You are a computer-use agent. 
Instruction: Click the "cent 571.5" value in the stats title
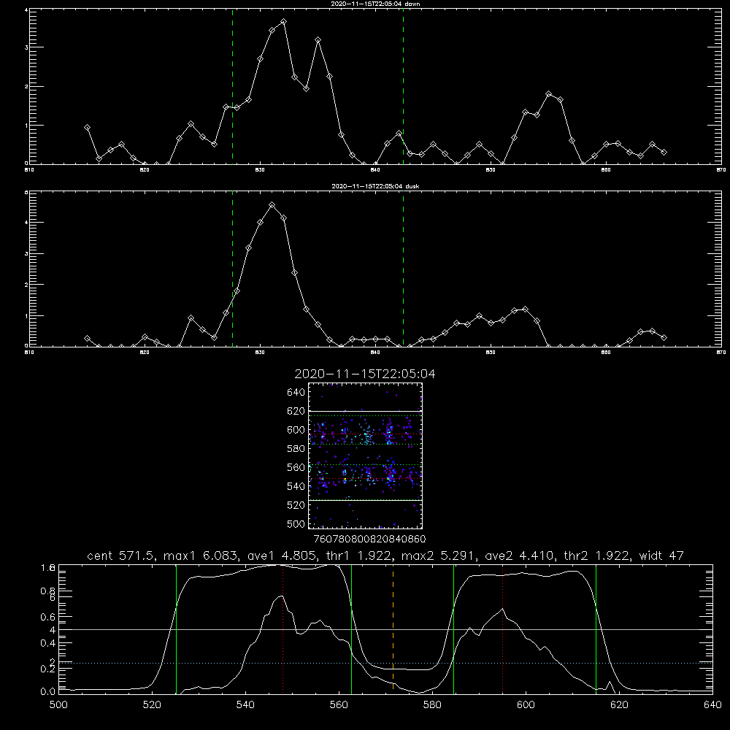pyautogui.click(x=121, y=556)
